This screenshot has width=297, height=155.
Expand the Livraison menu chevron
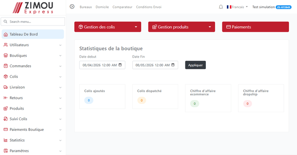(x=60, y=87)
